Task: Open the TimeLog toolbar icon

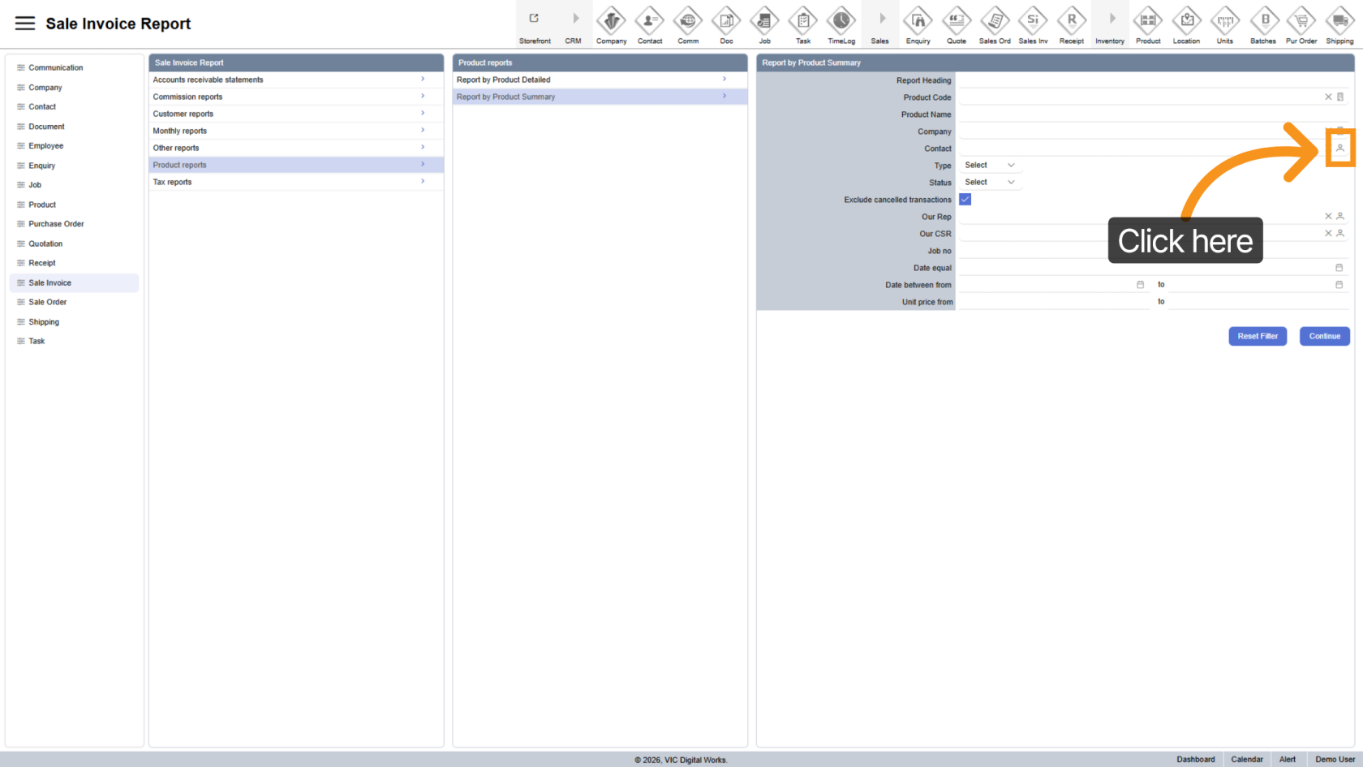Action: [841, 24]
